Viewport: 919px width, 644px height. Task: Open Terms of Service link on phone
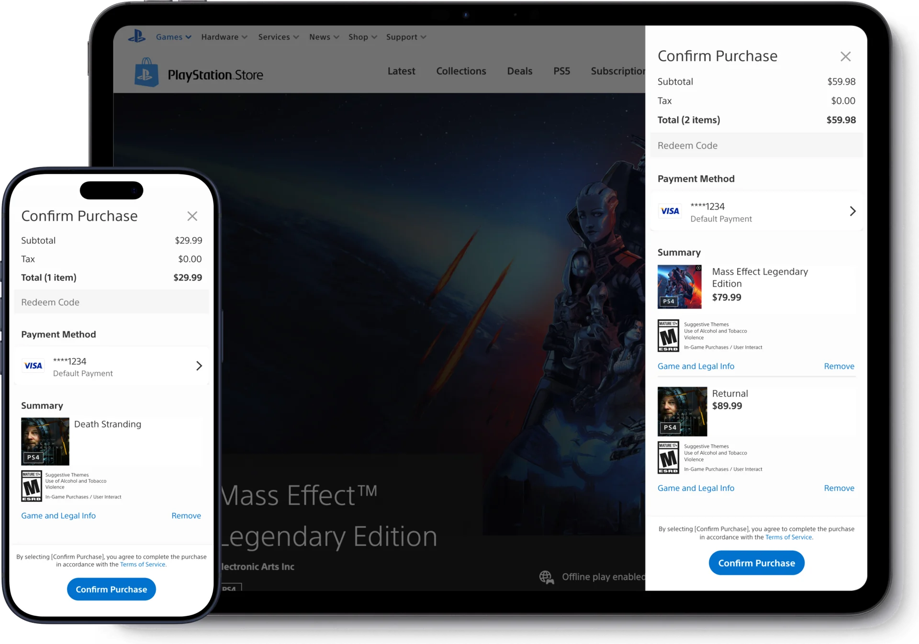pos(143,565)
